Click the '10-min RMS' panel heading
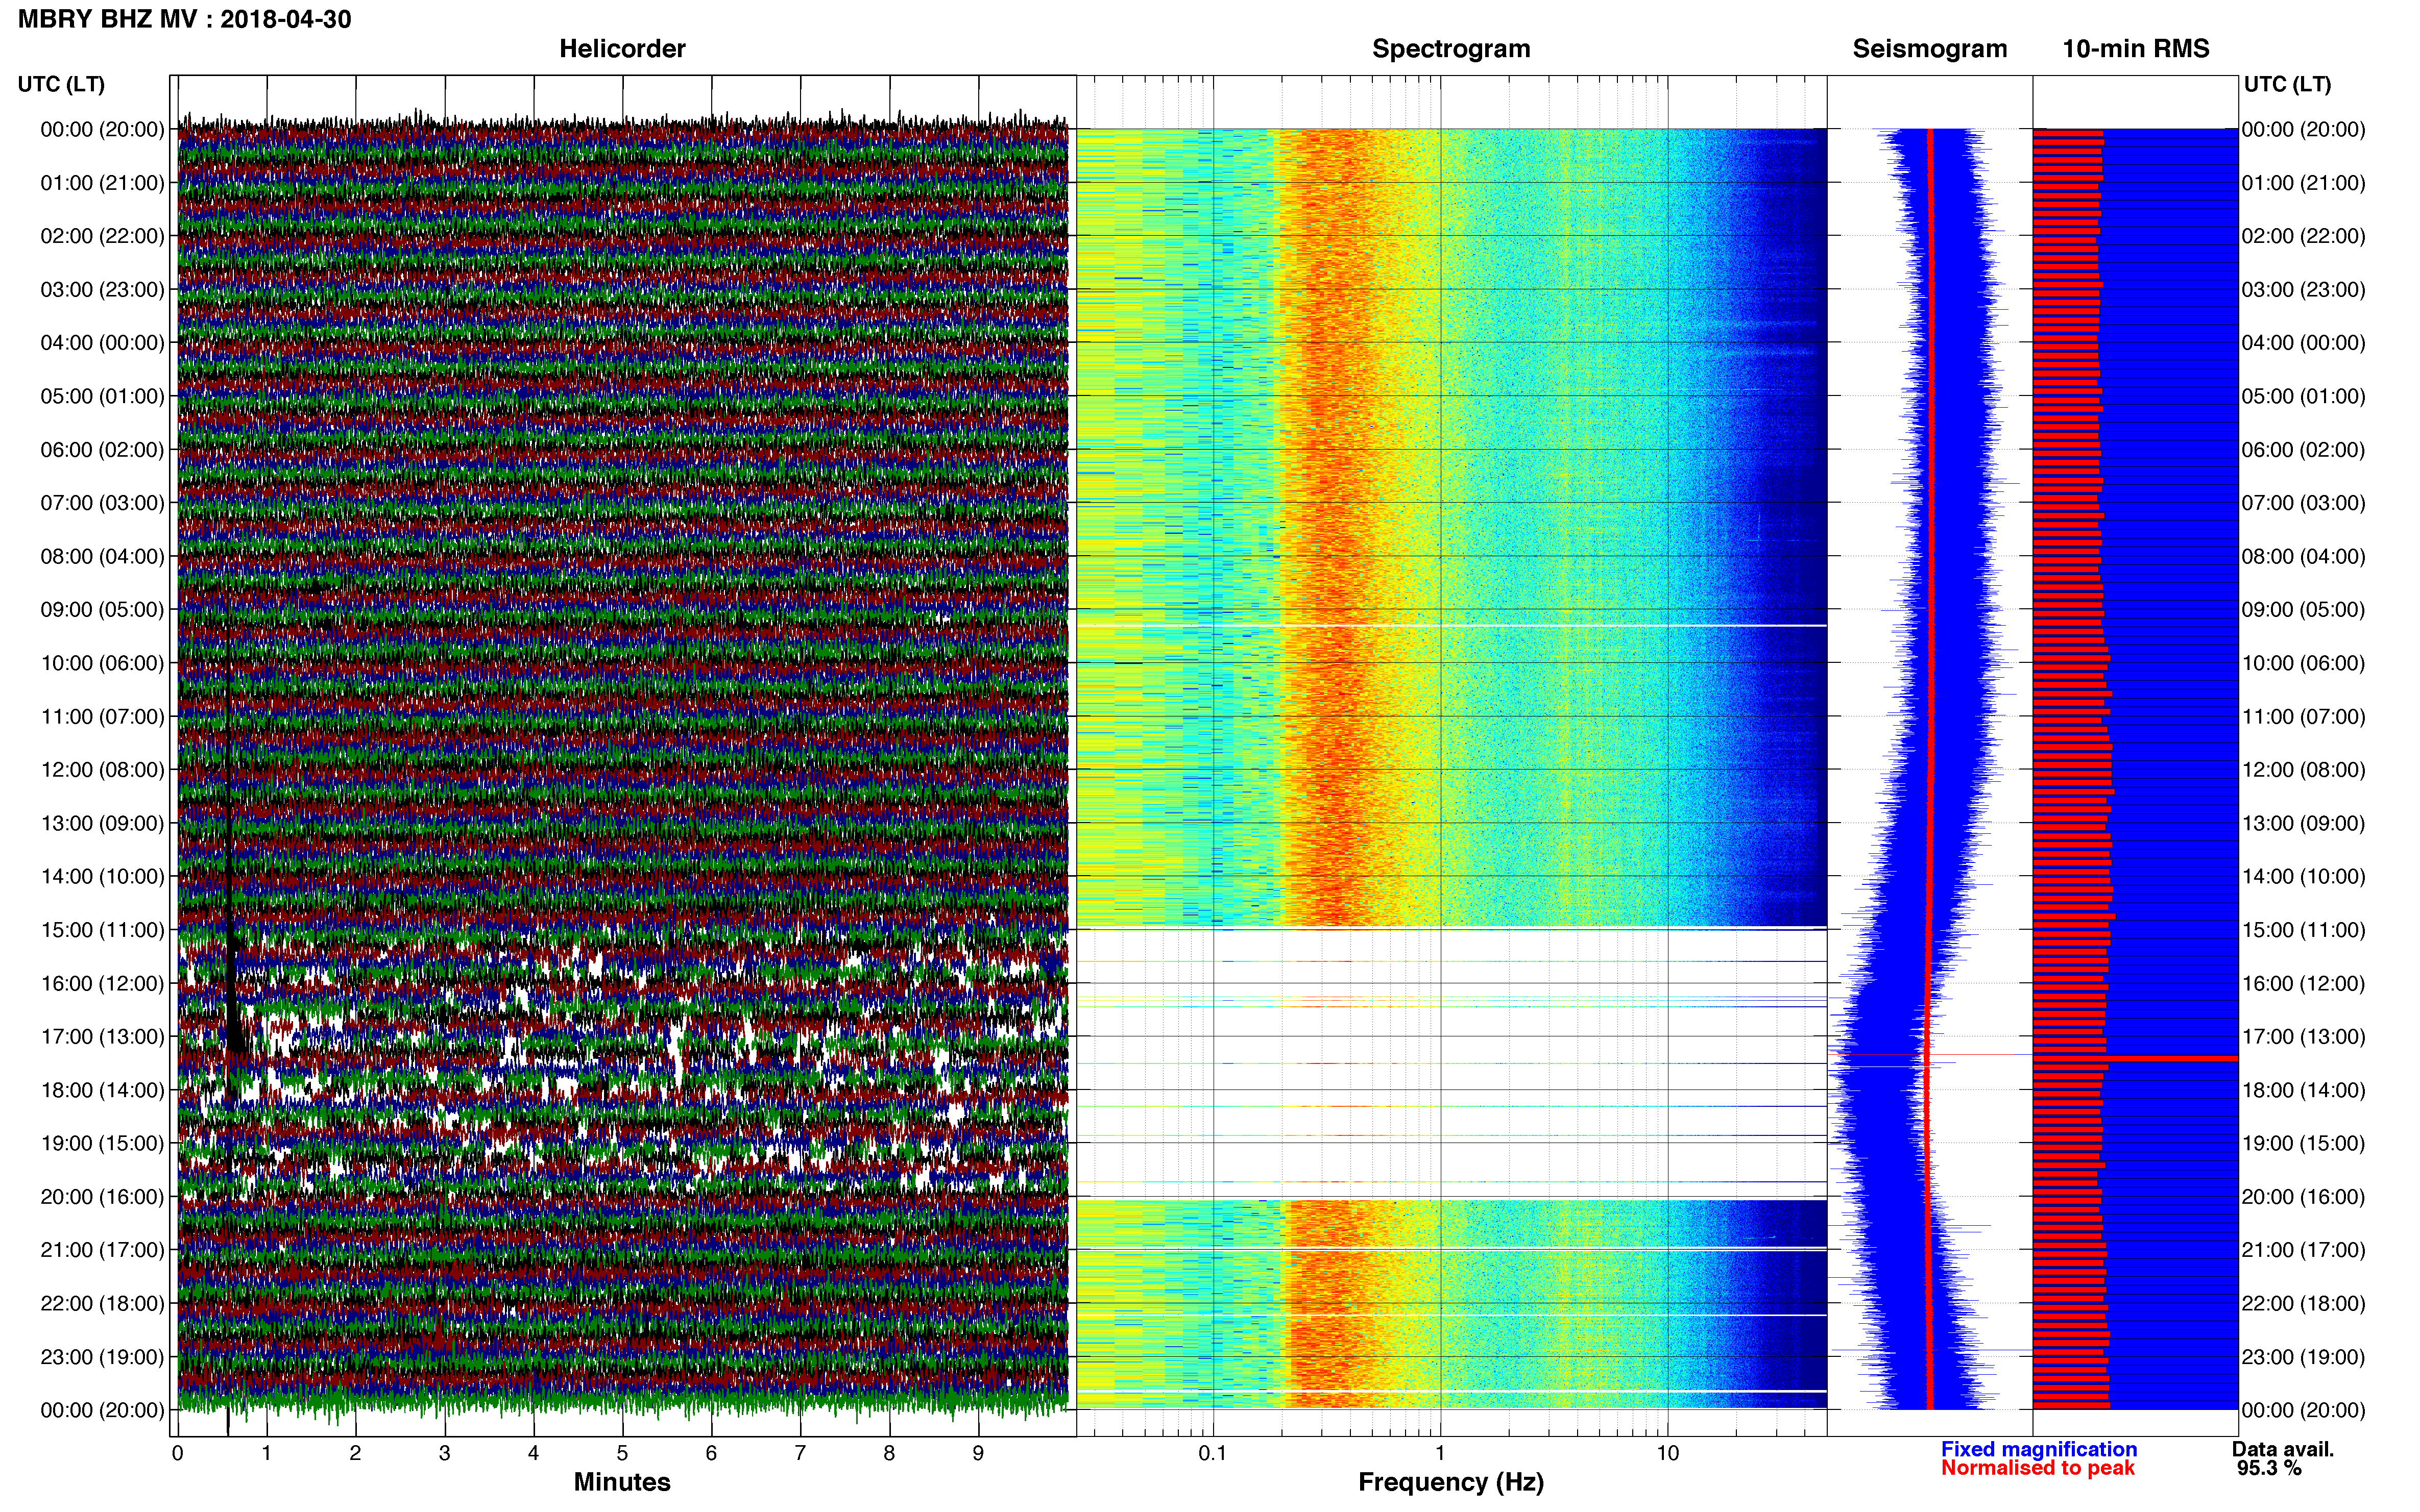Screen dimensions: 2420x1512 2136,49
